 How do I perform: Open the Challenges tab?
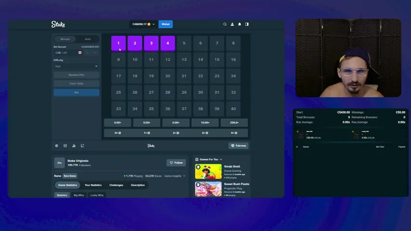tap(116, 185)
